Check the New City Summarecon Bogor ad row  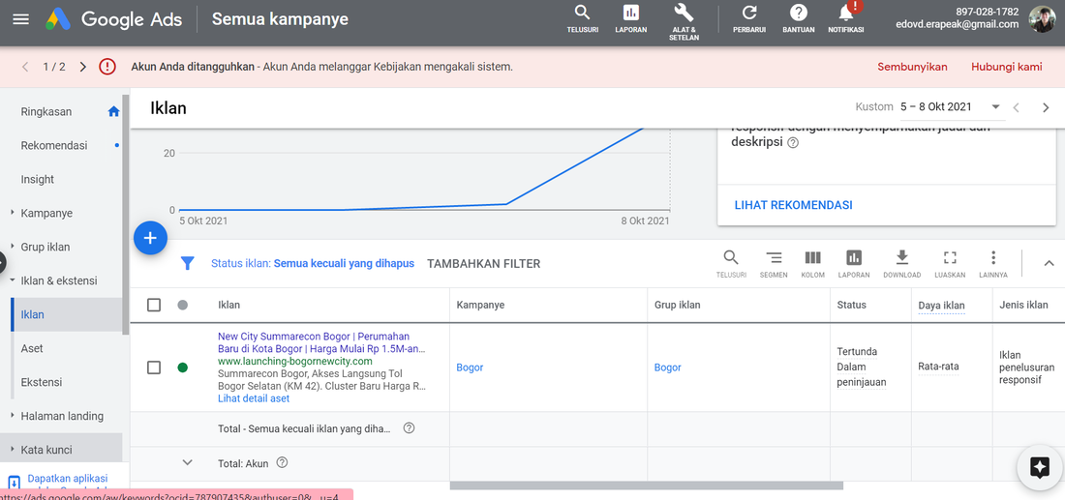(x=154, y=368)
